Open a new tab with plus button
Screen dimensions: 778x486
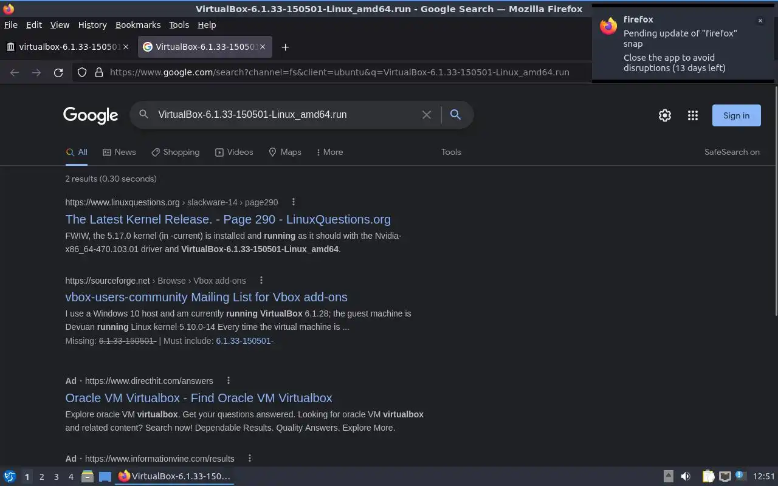(285, 47)
